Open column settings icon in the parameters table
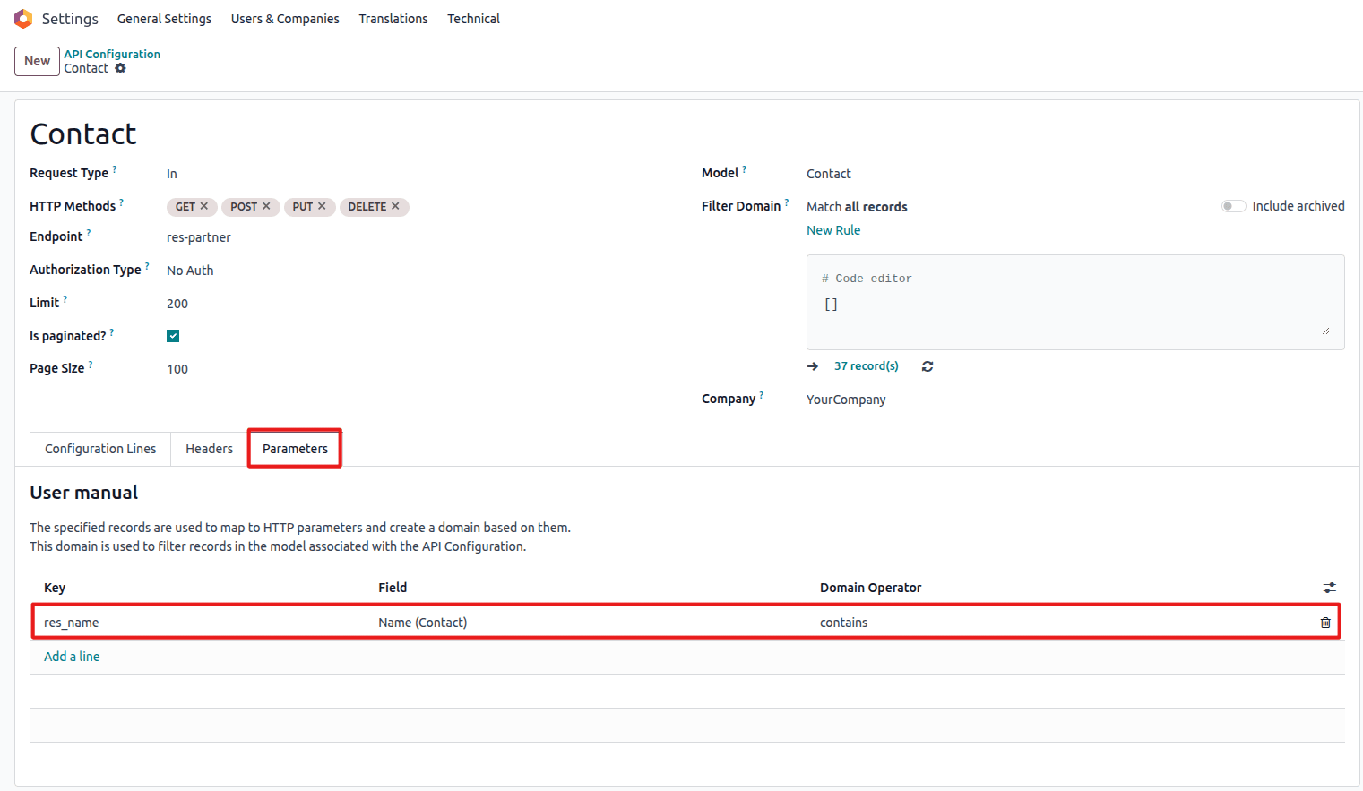This screenshot has width=1363, height=791. [1329, 588]
